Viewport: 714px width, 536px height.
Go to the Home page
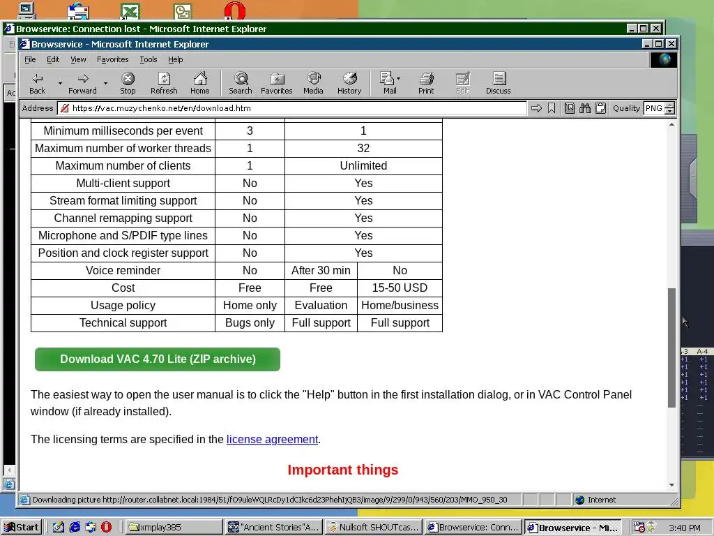[x=200, y=84]
